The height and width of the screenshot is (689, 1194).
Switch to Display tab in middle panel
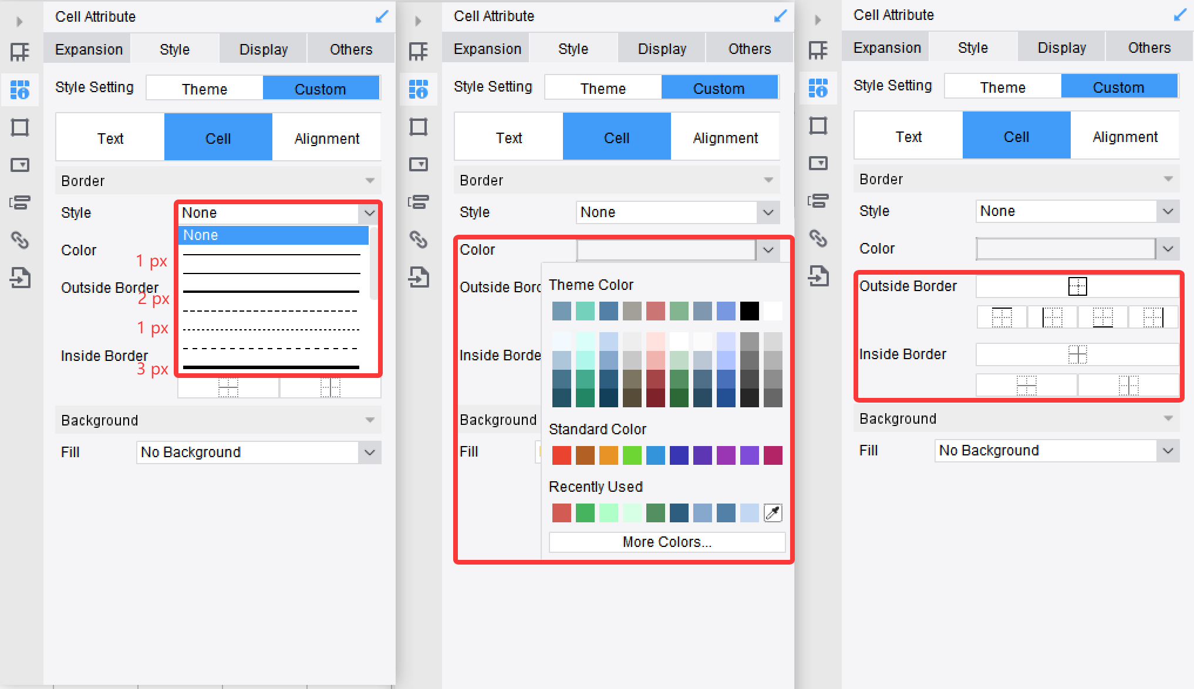pos(662,49)
